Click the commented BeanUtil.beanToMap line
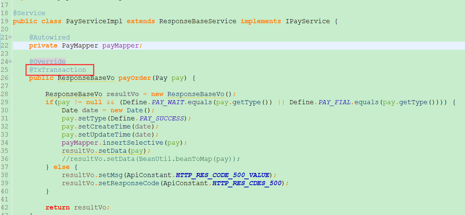 click(151, 159)
